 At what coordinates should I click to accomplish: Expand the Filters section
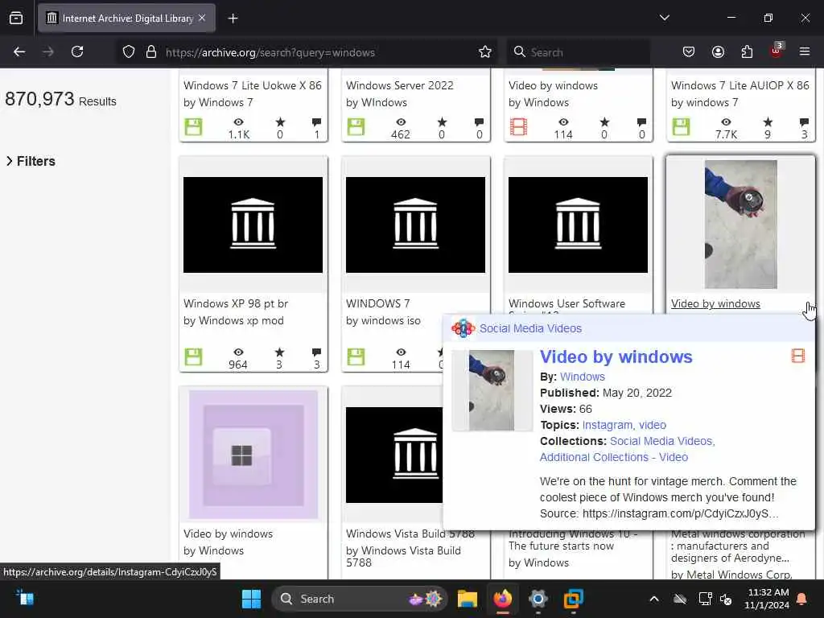[x=31, y=161]
